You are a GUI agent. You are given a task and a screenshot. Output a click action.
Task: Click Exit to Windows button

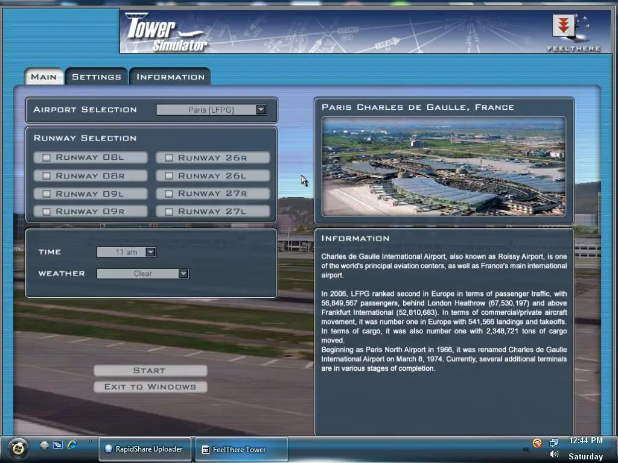pyautogui.click(x=150, y=387)
